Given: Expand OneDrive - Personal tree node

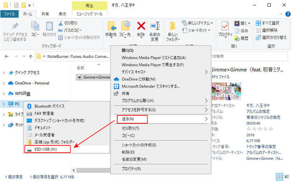Looking at the screenshot, I should 4,83.
